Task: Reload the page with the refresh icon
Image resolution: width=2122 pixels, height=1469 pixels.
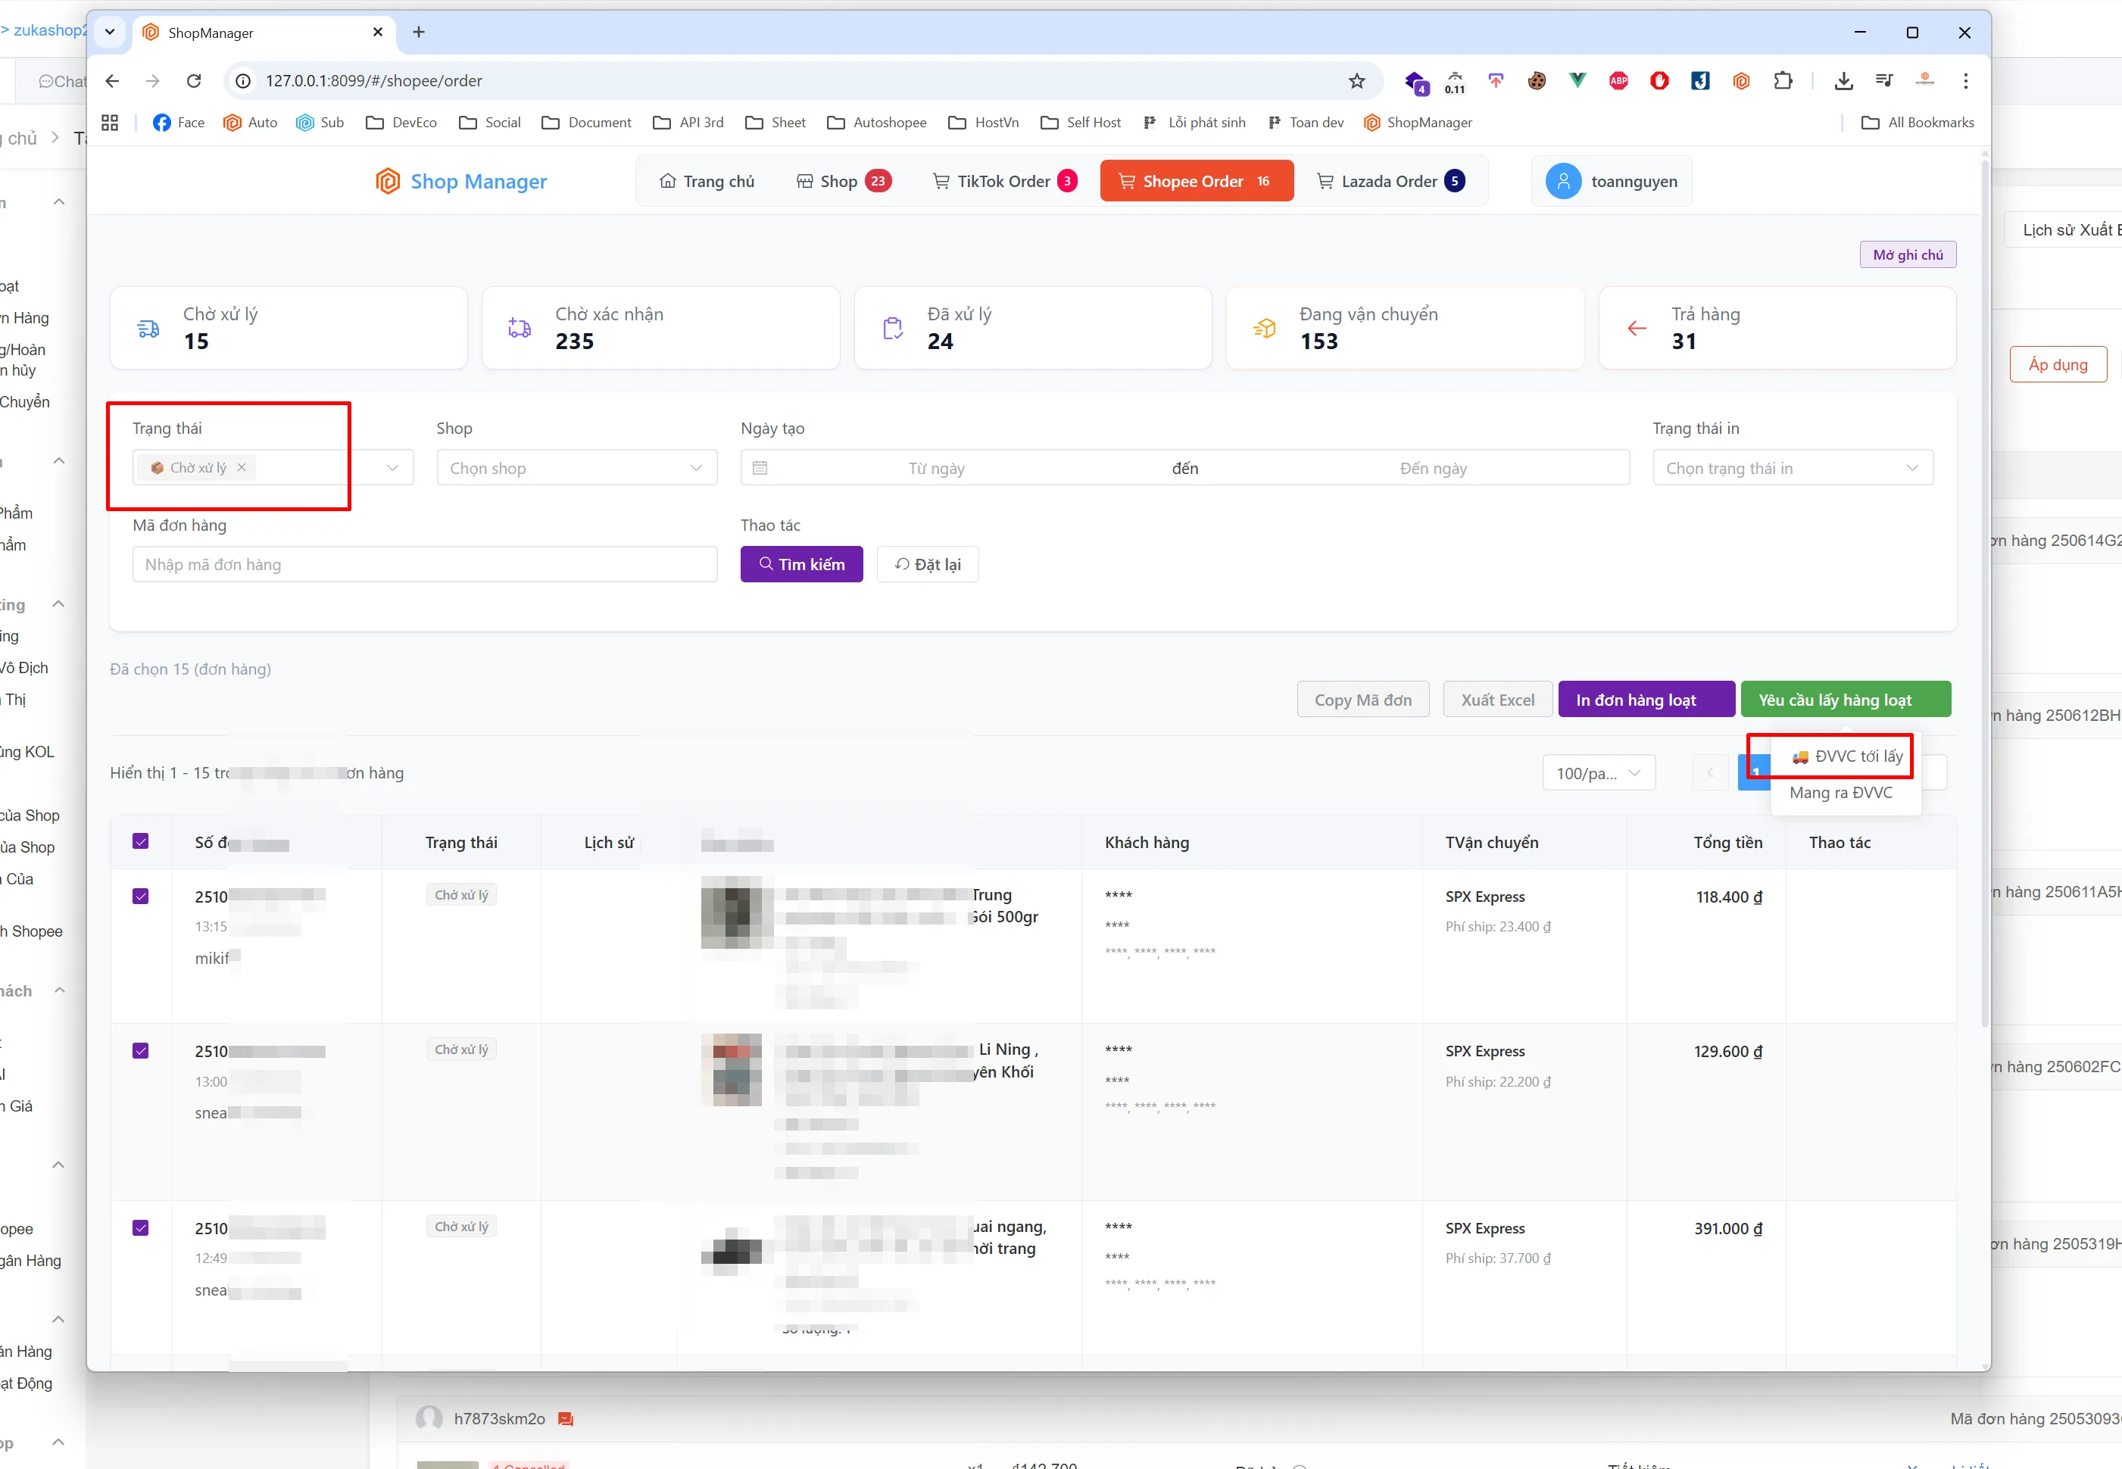Action: pyautogui.click(x=193, y=81)
